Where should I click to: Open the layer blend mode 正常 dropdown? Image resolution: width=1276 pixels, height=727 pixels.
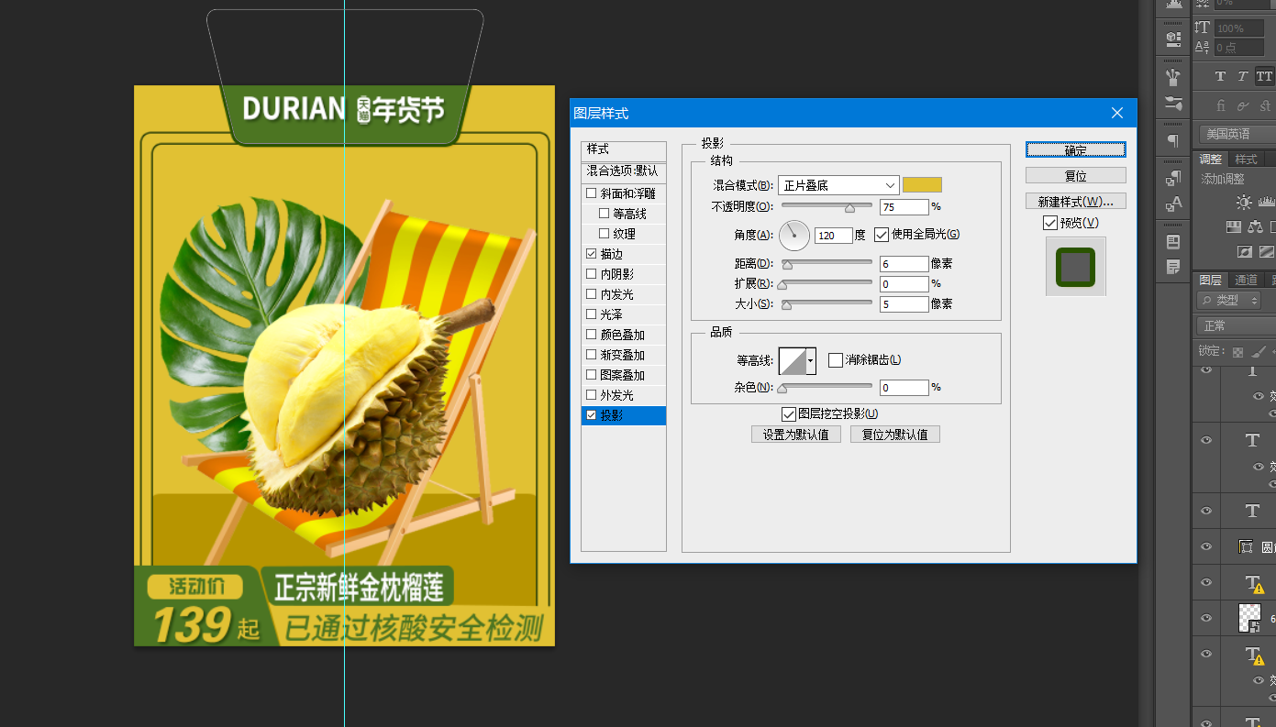[1237, 325]
